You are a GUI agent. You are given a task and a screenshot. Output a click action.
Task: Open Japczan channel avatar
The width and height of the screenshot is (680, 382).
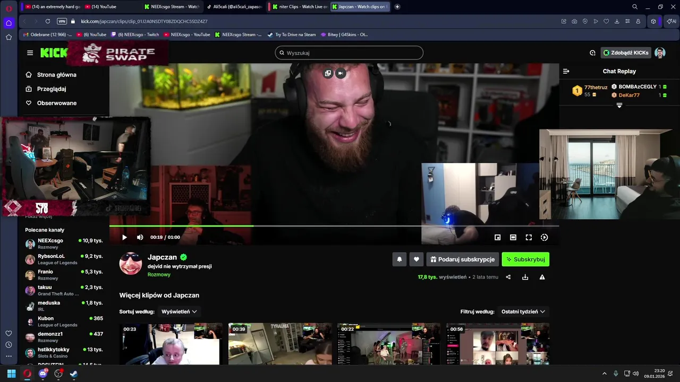tap(131, 264)
